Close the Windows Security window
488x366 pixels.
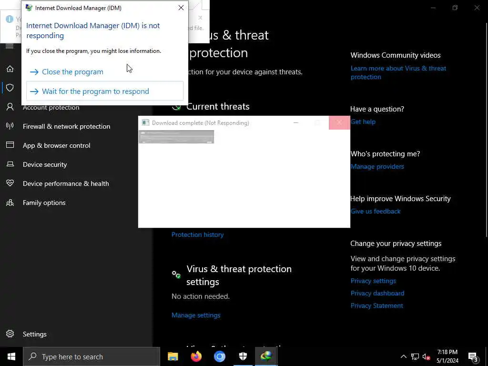477,8
